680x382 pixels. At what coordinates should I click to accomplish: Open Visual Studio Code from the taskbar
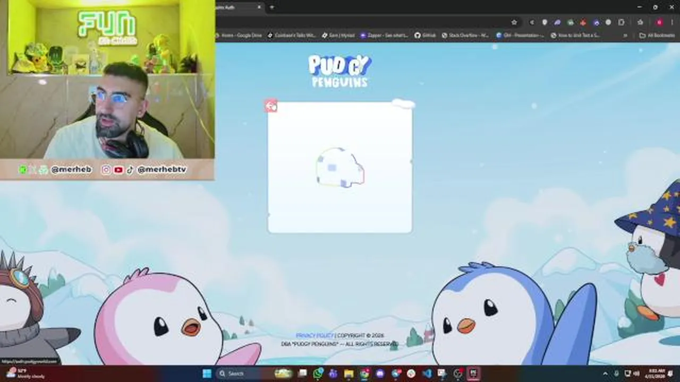(x=427, y=374)
